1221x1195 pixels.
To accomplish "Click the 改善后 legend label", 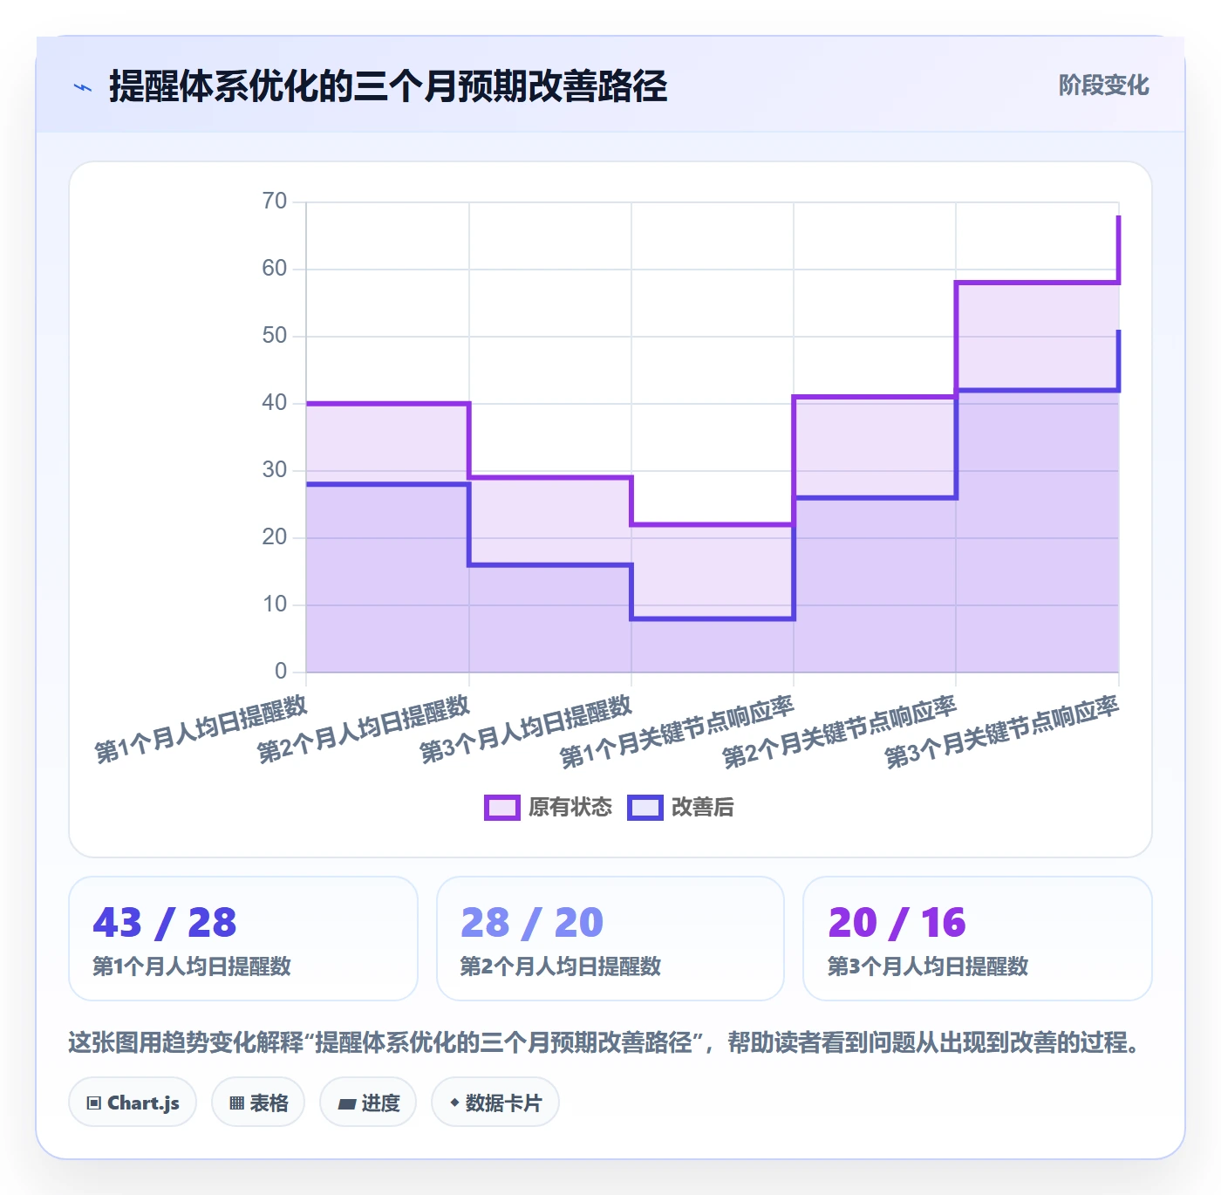I will (702, 808).
